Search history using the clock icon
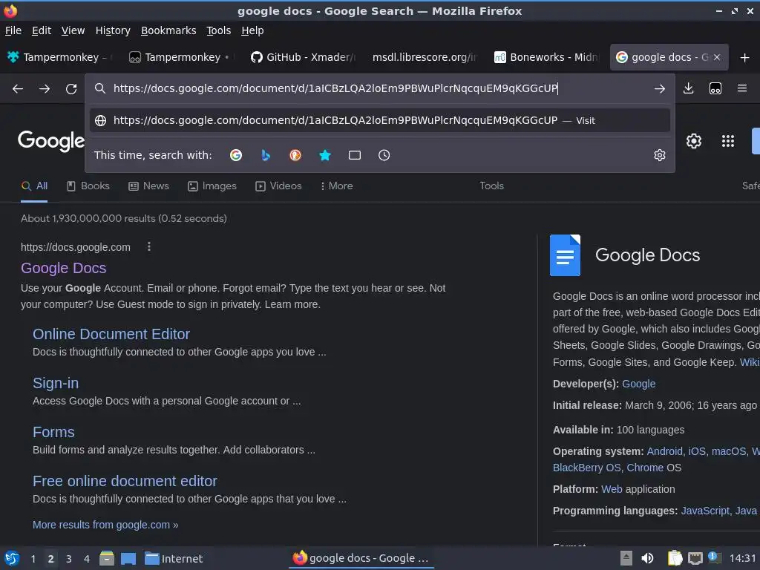Viewport: 760px width, 570px height. [x=384, y=155]
